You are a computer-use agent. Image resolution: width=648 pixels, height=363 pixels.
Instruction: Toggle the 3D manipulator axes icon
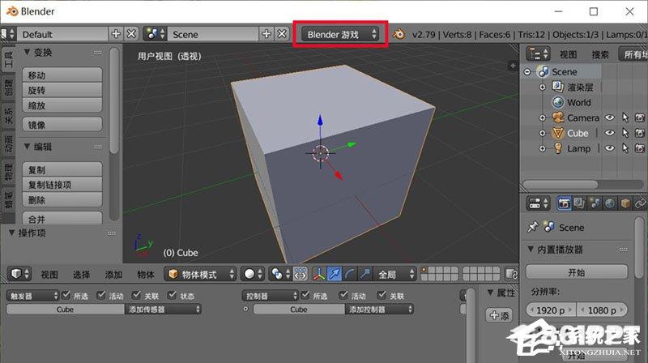tap(318, 274)
